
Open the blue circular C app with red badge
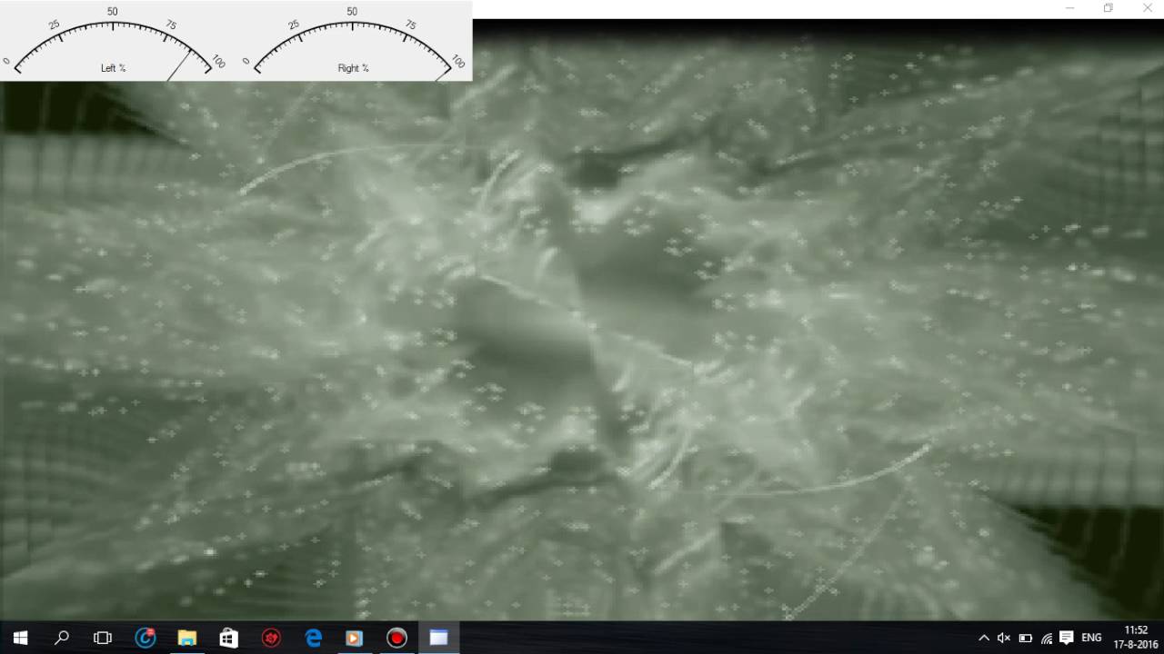(x=145, y=638)
